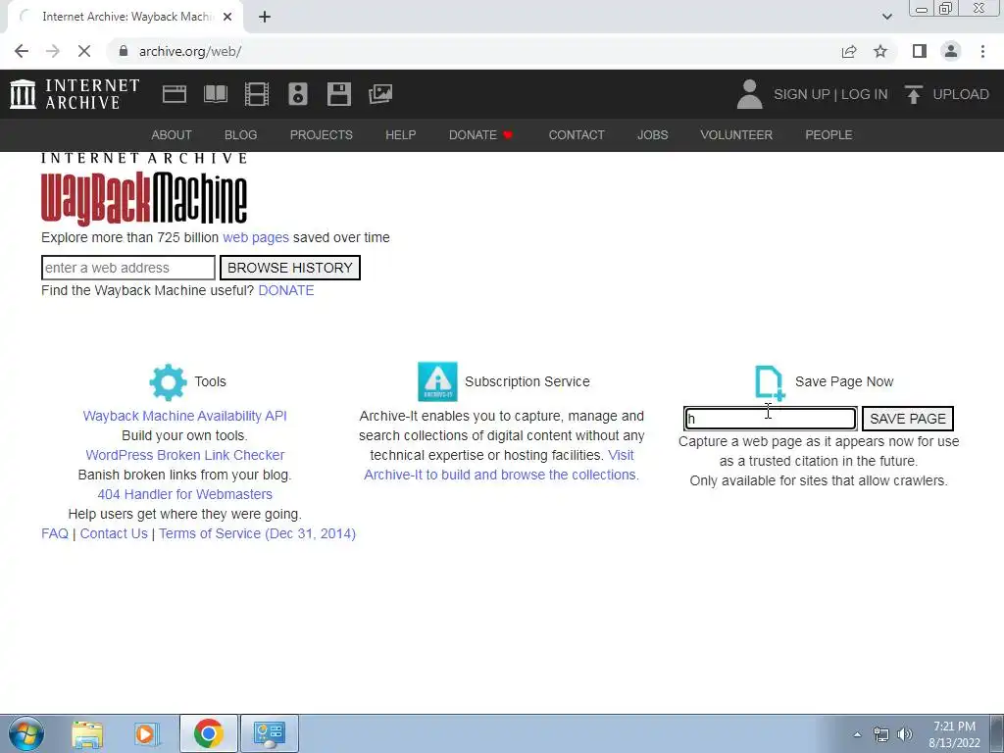Open the BLOG menu item
This screenshot has height=753, width=1004.
pyautogui.click(x=241, y=135)
